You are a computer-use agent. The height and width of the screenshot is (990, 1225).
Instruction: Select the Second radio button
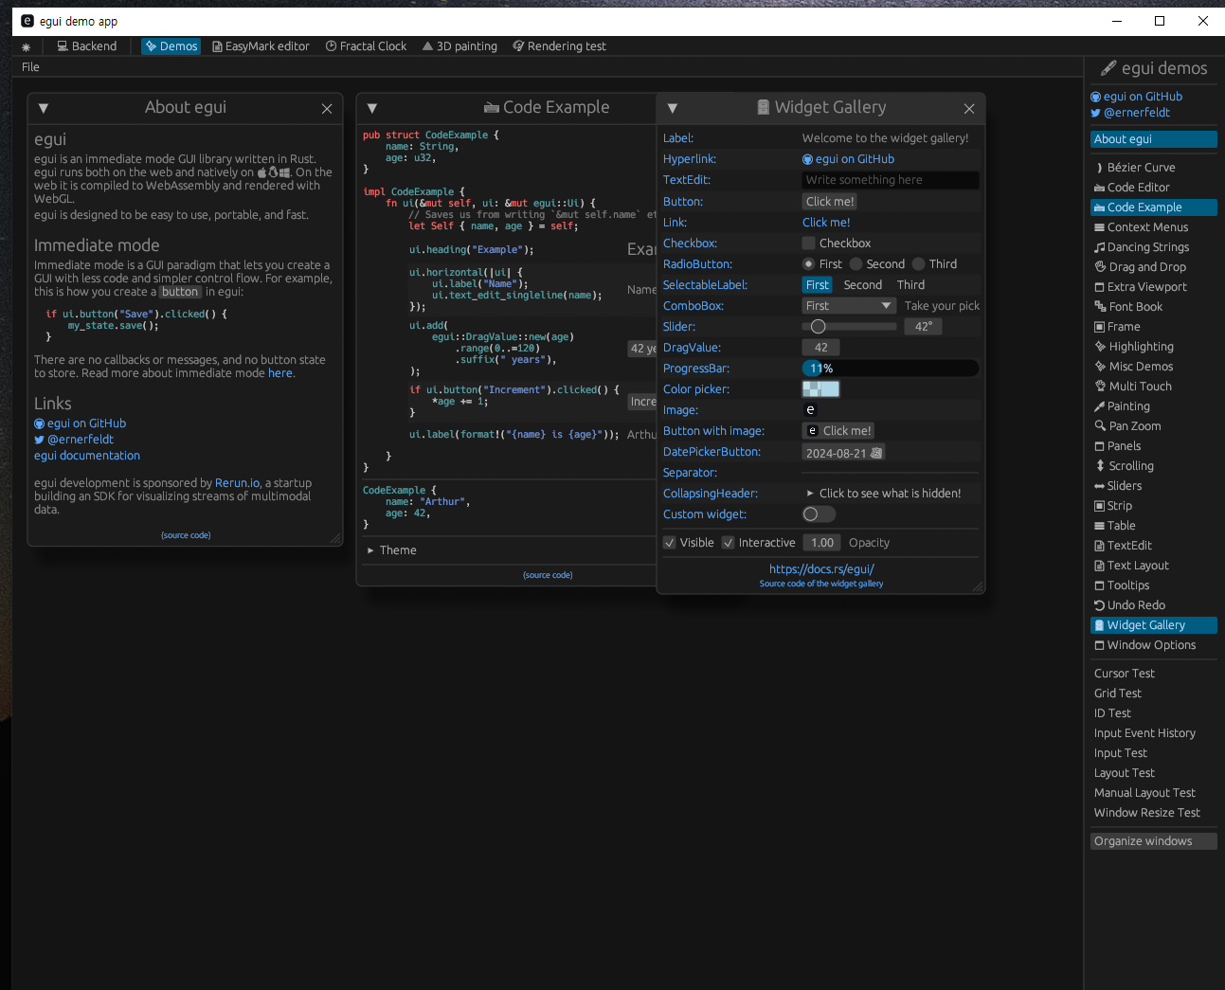click(x=856, y=264)
